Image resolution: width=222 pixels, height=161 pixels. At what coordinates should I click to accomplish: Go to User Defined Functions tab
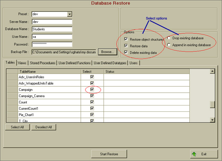pos(74,63)
